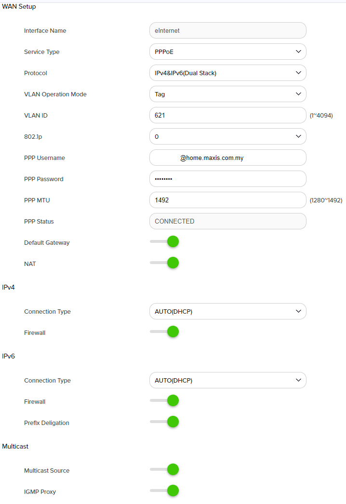Expand the Protocol dropdown
Viewport: 346px width, 504px height.
click(x=227, y=73)
